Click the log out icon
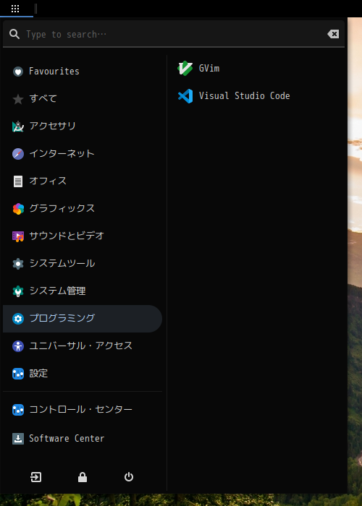The image size is (362, 506). pyautogui.click(x=36, y=477)
